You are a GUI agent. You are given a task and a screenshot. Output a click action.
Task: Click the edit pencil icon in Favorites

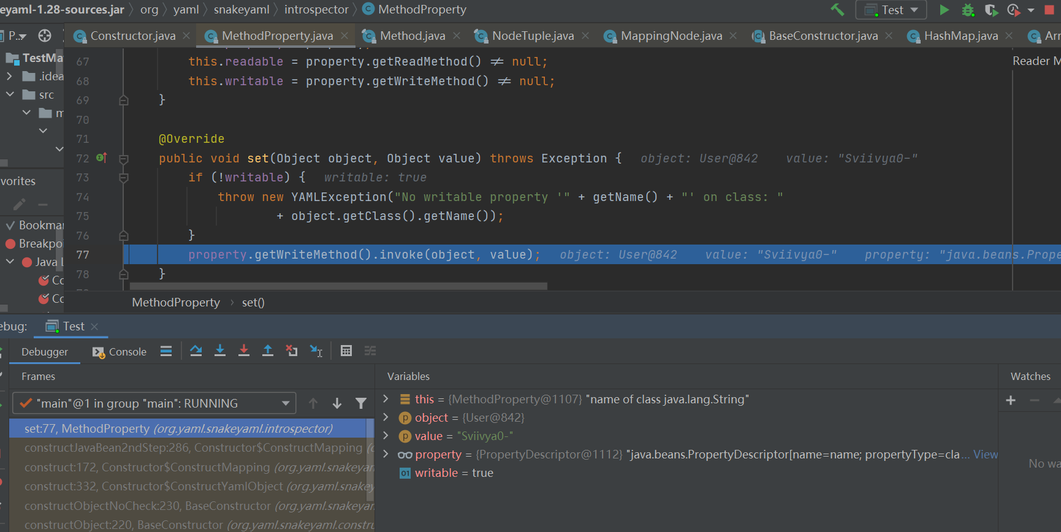[19, 204]
